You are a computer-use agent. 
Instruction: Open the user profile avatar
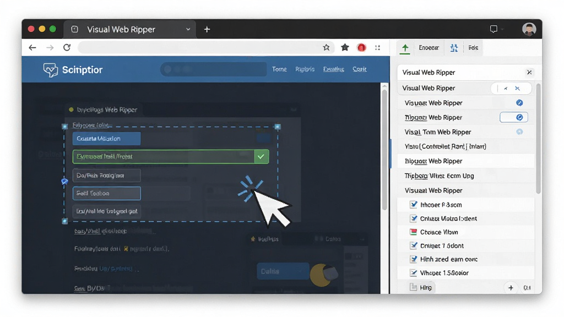529,29
